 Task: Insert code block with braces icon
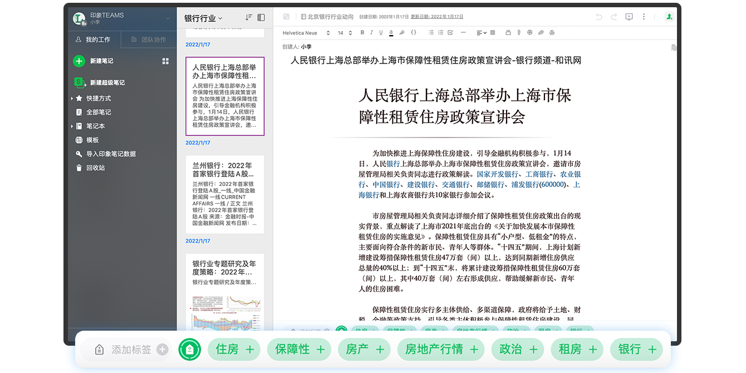point(414,33)
